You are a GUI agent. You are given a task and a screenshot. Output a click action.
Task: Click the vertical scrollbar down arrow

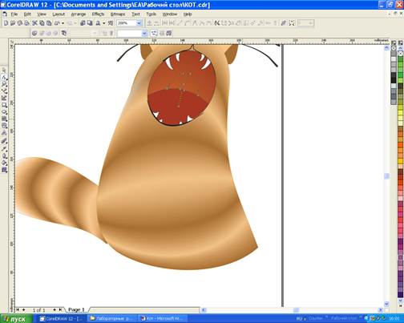[x=386, y=304]
